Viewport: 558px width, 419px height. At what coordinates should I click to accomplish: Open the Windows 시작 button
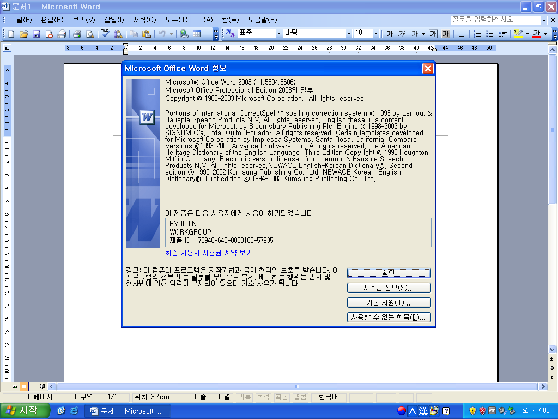(x=25, y=411)
